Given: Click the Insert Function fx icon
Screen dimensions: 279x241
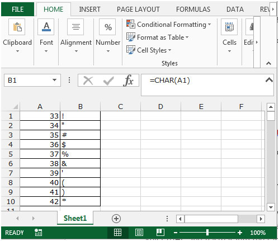Looking at the screenshot, I should click(128, 81).
